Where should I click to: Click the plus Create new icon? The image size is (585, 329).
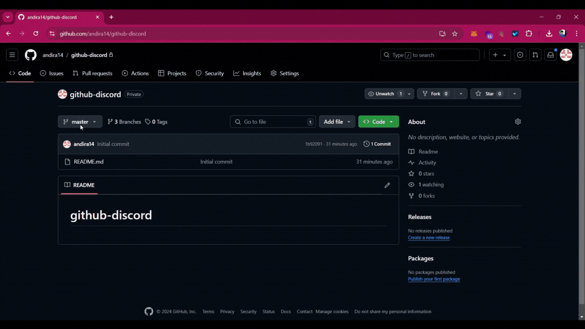tap(495, 55)
